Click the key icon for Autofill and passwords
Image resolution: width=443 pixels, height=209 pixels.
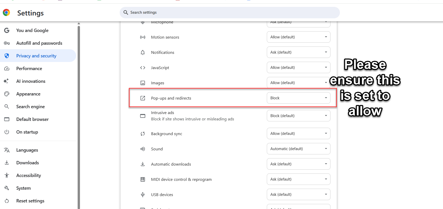pos(7,43)
